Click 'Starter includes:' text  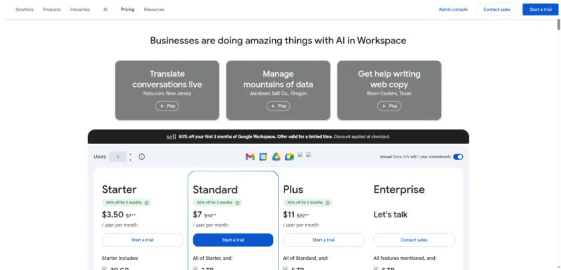tap(120, 258)
